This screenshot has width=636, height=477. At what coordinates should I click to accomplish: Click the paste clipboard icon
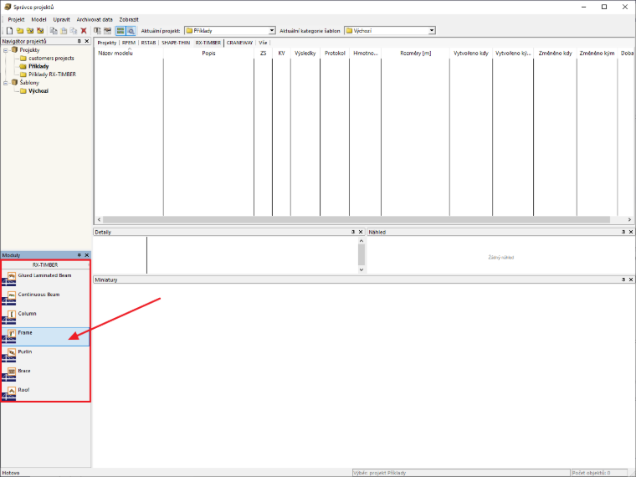pyautogui.click(x=64, y=31)
